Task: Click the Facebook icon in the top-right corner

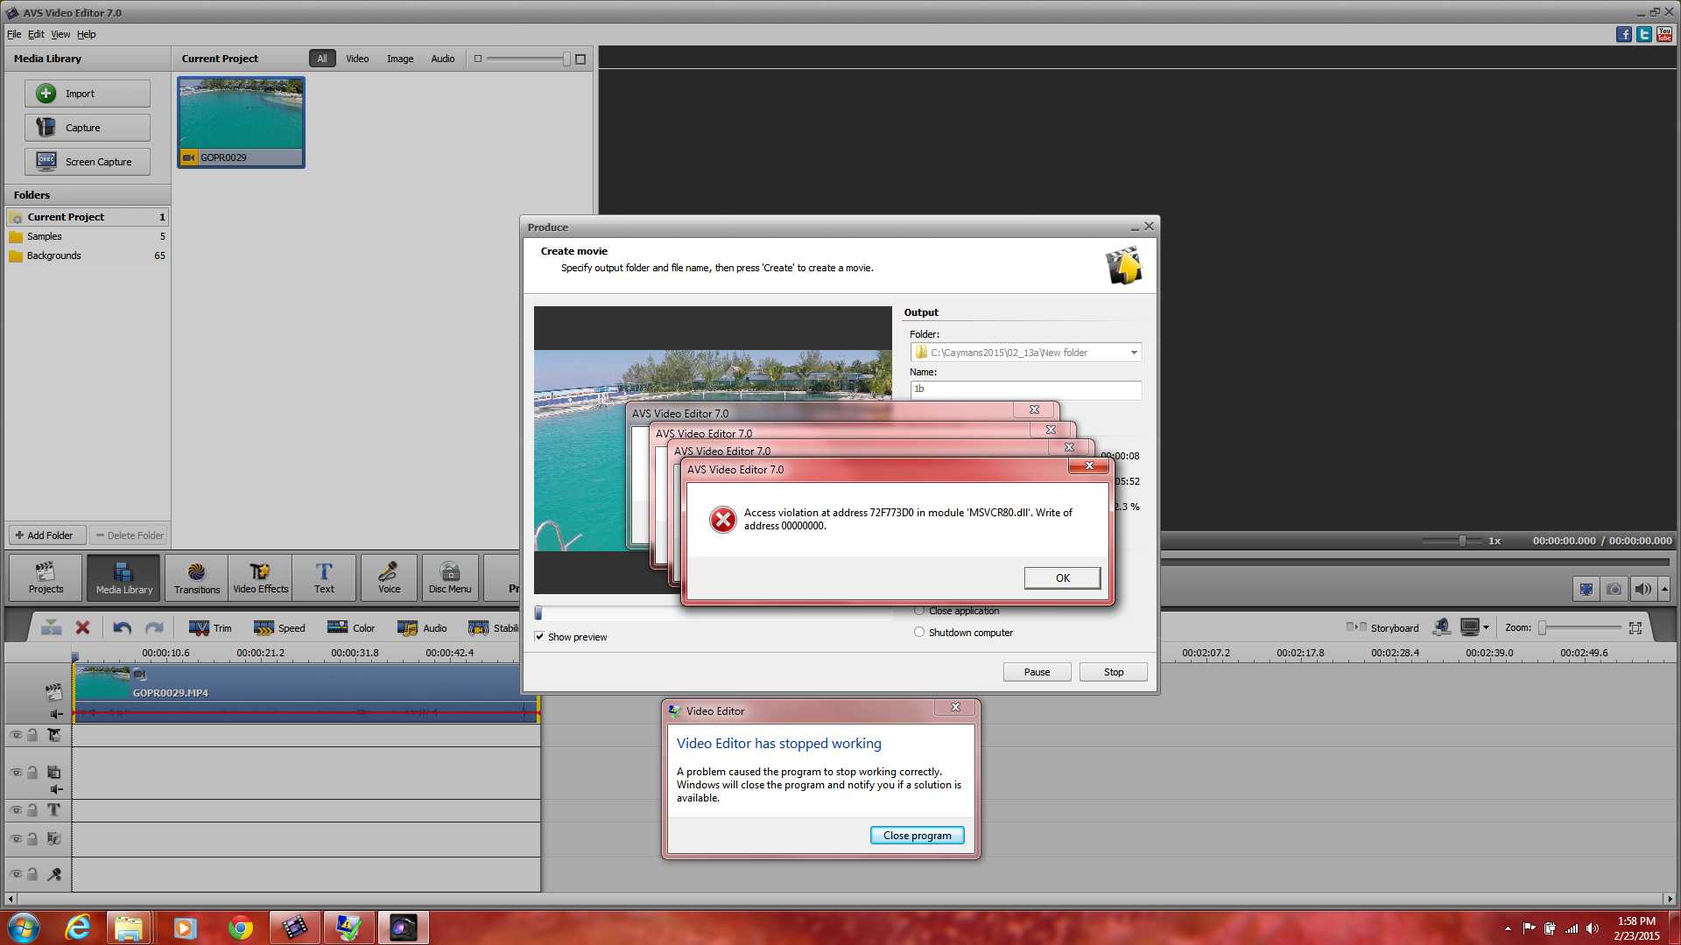Action: [1623, 34]
